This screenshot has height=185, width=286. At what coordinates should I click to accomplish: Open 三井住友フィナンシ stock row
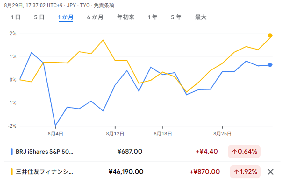tap(45, 172)
